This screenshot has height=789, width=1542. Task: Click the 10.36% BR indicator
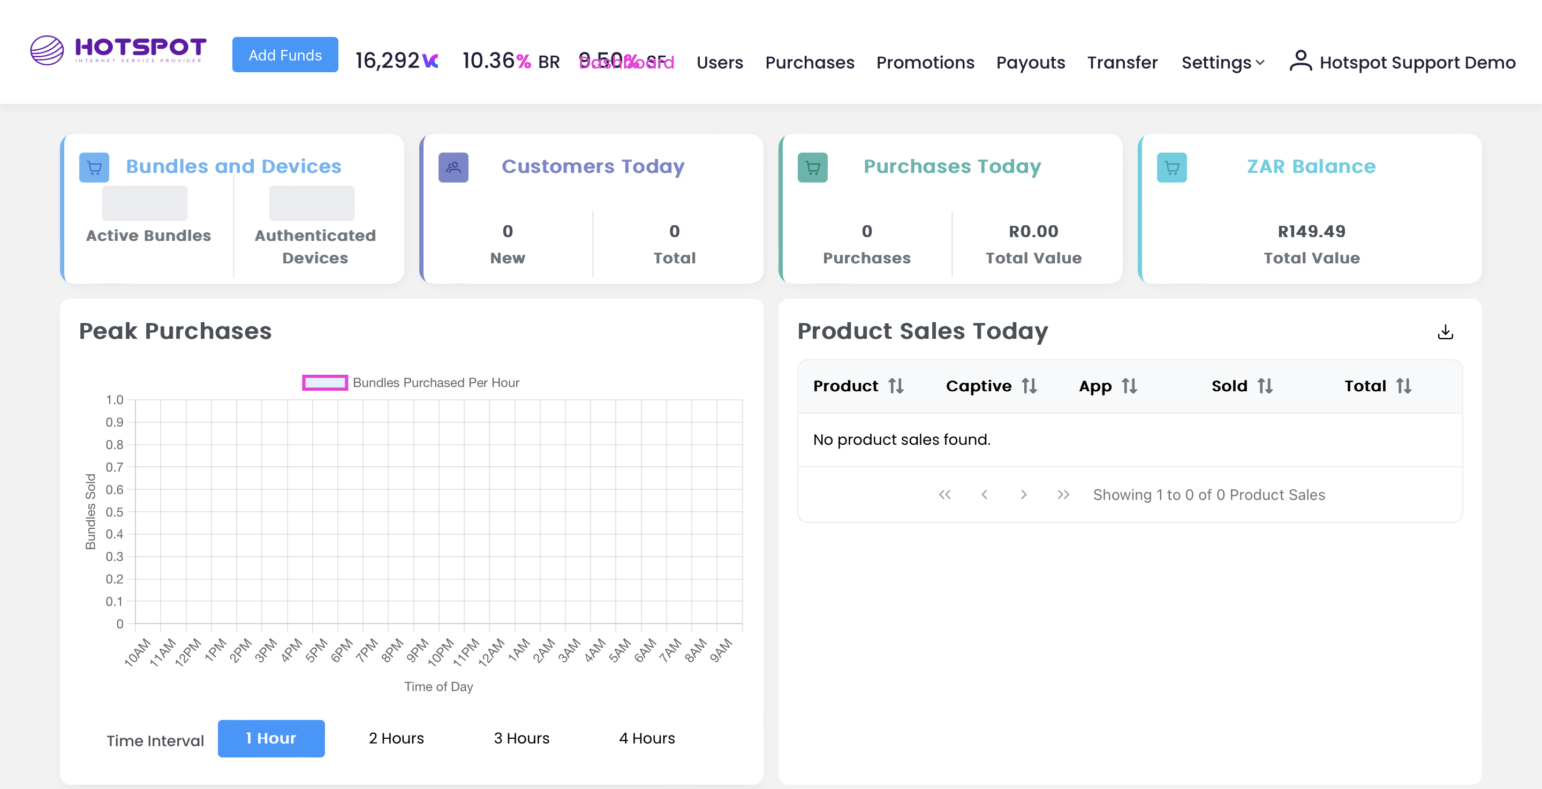511,61
